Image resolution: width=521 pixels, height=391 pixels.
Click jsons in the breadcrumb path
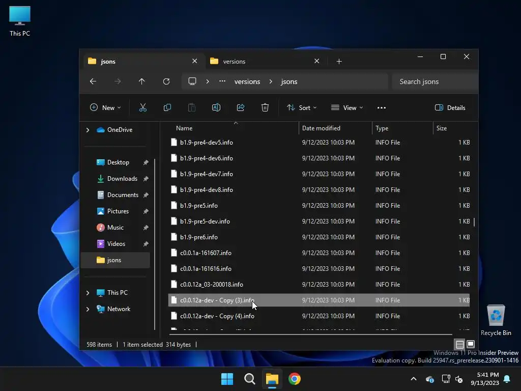(289, 81)
